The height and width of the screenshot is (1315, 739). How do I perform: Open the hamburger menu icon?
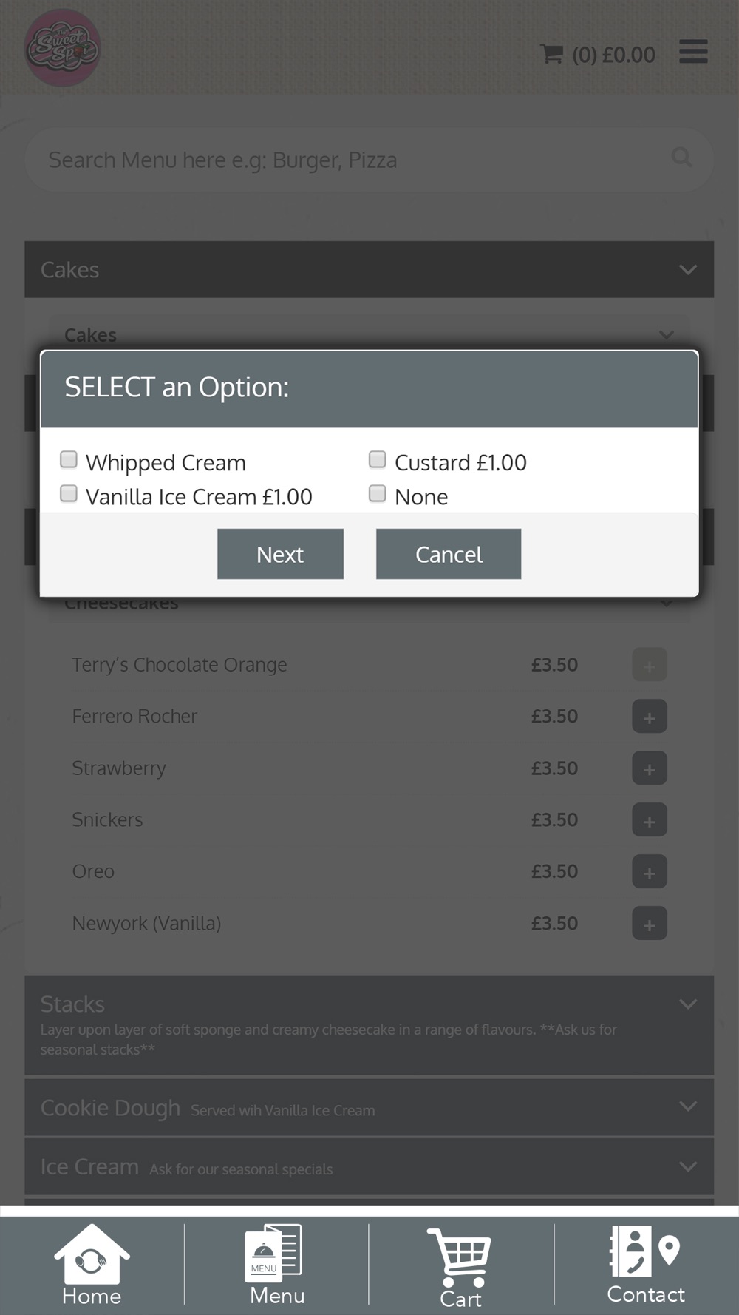coord(693,52)
